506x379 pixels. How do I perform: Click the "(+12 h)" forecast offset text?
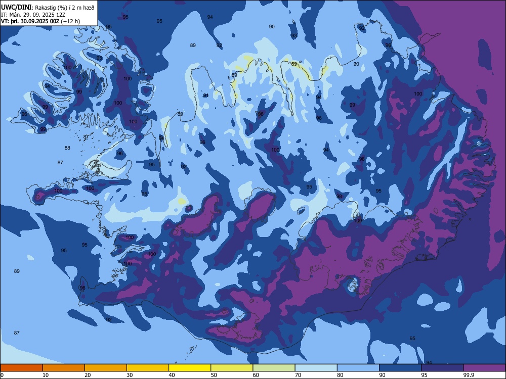70,21
